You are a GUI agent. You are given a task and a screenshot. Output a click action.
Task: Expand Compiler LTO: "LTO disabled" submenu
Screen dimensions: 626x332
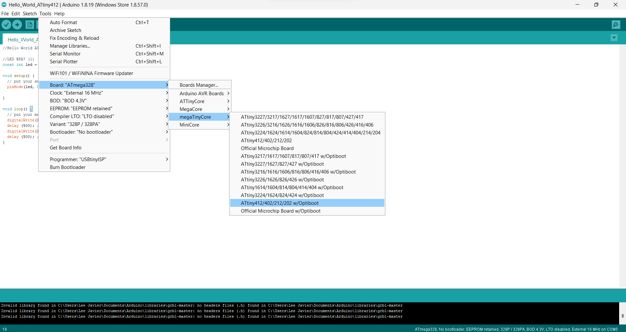click(x=104, y=116)
